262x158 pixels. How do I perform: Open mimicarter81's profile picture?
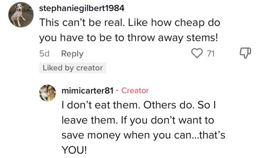coord(47,93)
